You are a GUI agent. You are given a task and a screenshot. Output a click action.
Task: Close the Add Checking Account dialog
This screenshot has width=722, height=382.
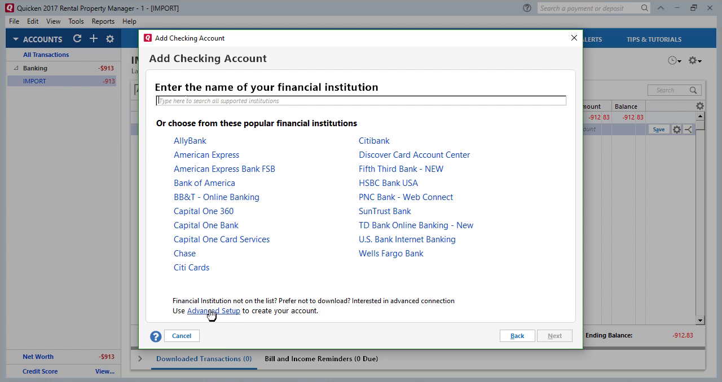[x=574, y=38]
